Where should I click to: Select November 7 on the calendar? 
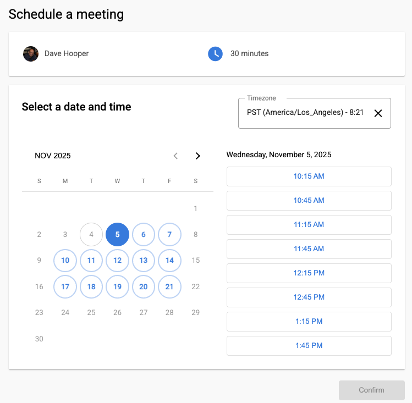coord(169,234)
